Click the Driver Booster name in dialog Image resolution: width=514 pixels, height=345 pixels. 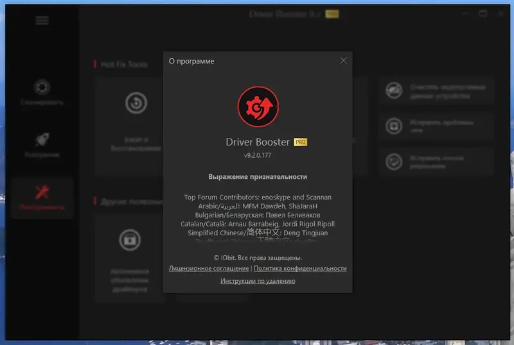[x=258, y=142]
